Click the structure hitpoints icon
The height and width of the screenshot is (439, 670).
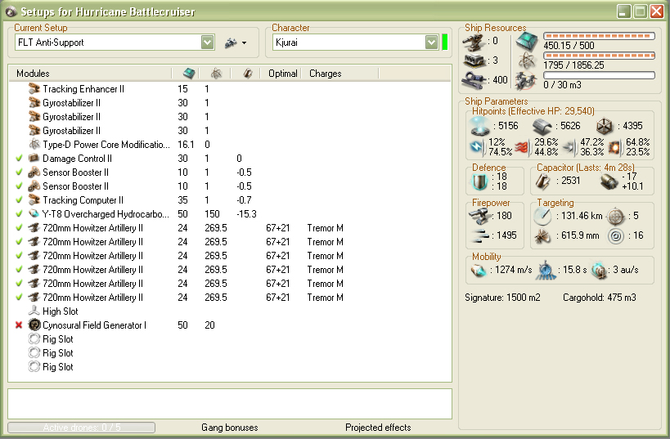point(604,126)
